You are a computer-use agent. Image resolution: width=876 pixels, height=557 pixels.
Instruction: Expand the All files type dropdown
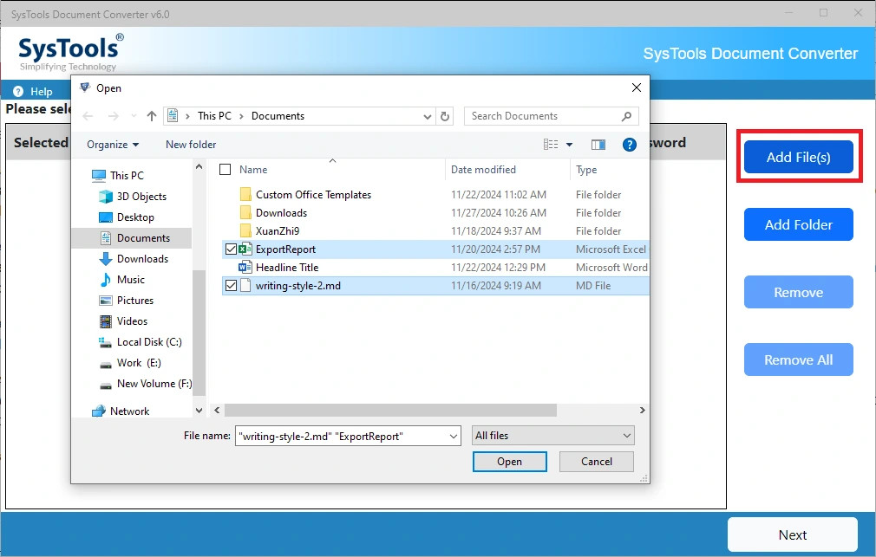coord(627,436)
